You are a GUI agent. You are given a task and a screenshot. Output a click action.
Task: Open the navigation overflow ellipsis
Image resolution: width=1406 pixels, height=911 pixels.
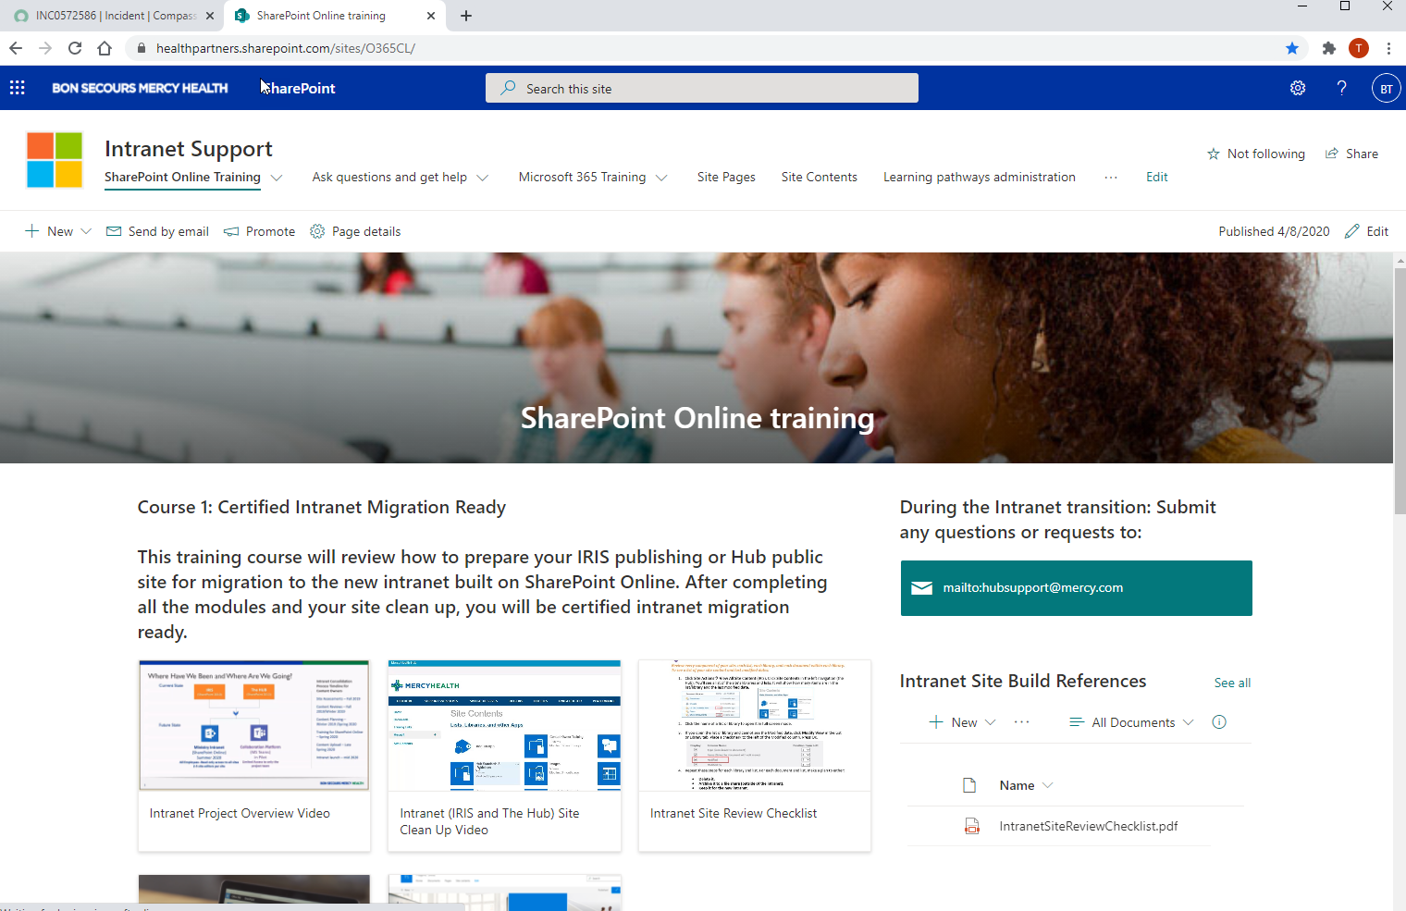click(1110, 177)
